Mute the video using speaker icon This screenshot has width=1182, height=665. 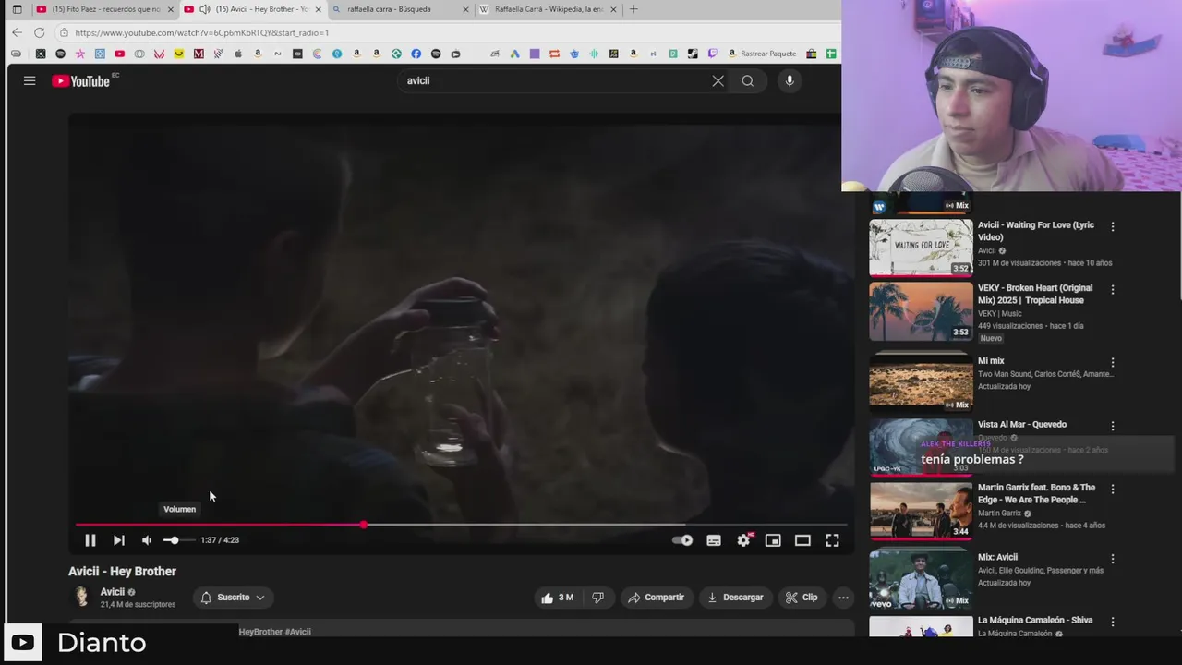[147, 540]
